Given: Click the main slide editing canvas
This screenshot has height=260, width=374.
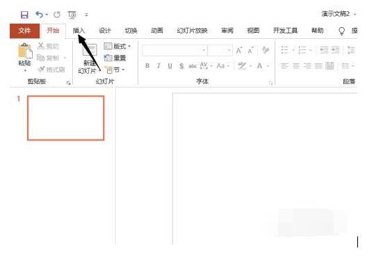Looking at the screenshot, I should [x=265, y=168].
